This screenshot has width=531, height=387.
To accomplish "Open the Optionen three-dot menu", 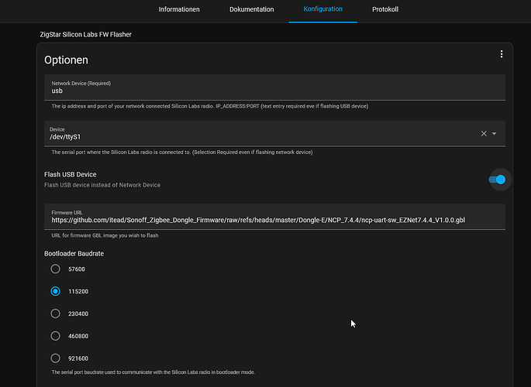I will [502, 54].
